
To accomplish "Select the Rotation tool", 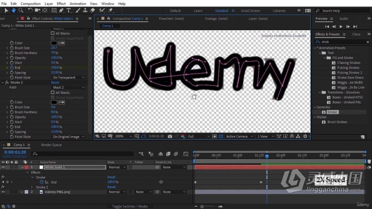I will click(30, 10).
